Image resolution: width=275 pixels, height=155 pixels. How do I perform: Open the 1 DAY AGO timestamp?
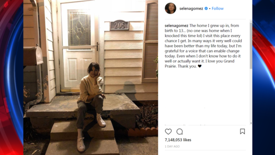(172, 146)
